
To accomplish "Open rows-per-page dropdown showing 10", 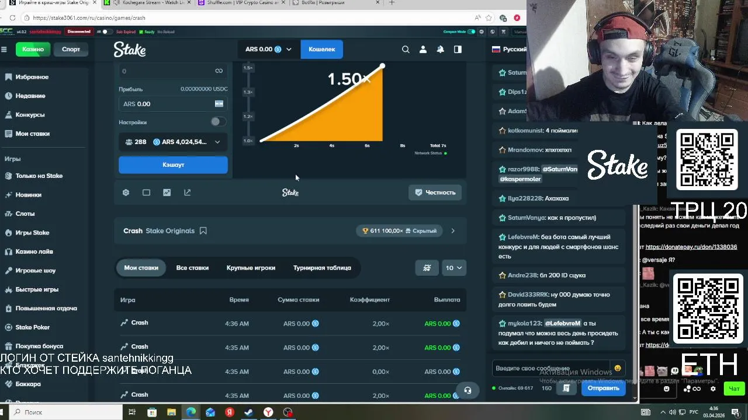I will click(453, 268).
